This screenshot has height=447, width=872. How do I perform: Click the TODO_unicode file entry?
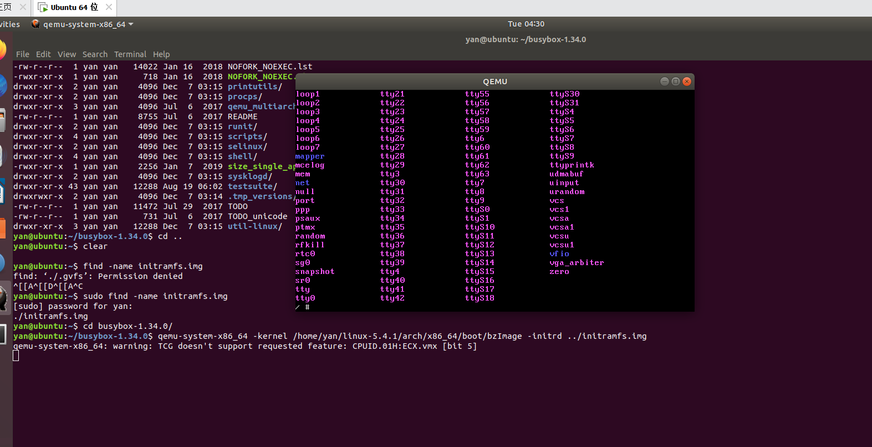point(258,216)
